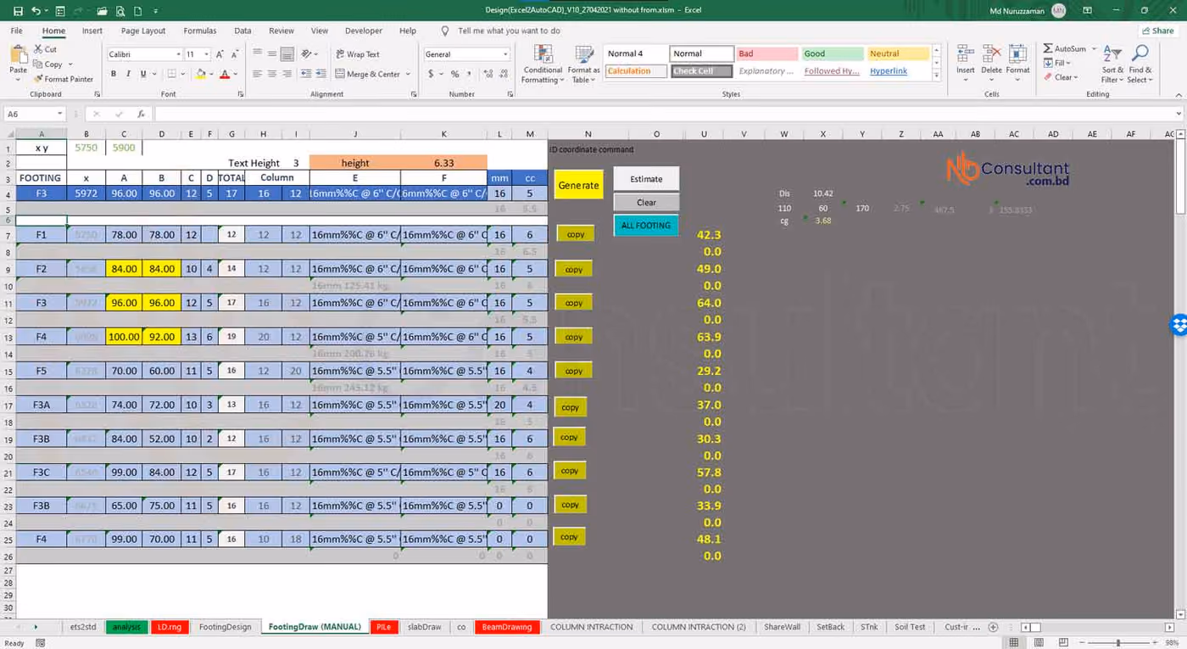Open the Formulas ribbon tab
1187x649 pixels.
point(200,31)
